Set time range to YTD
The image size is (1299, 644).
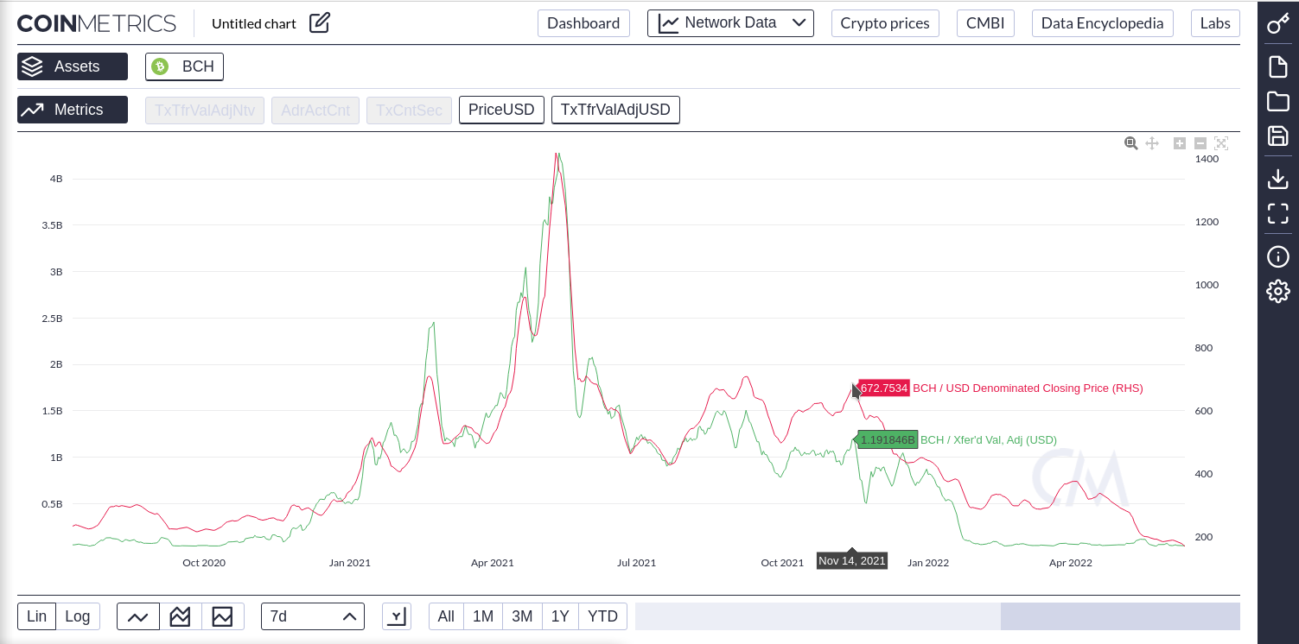(x=602, y=616)
